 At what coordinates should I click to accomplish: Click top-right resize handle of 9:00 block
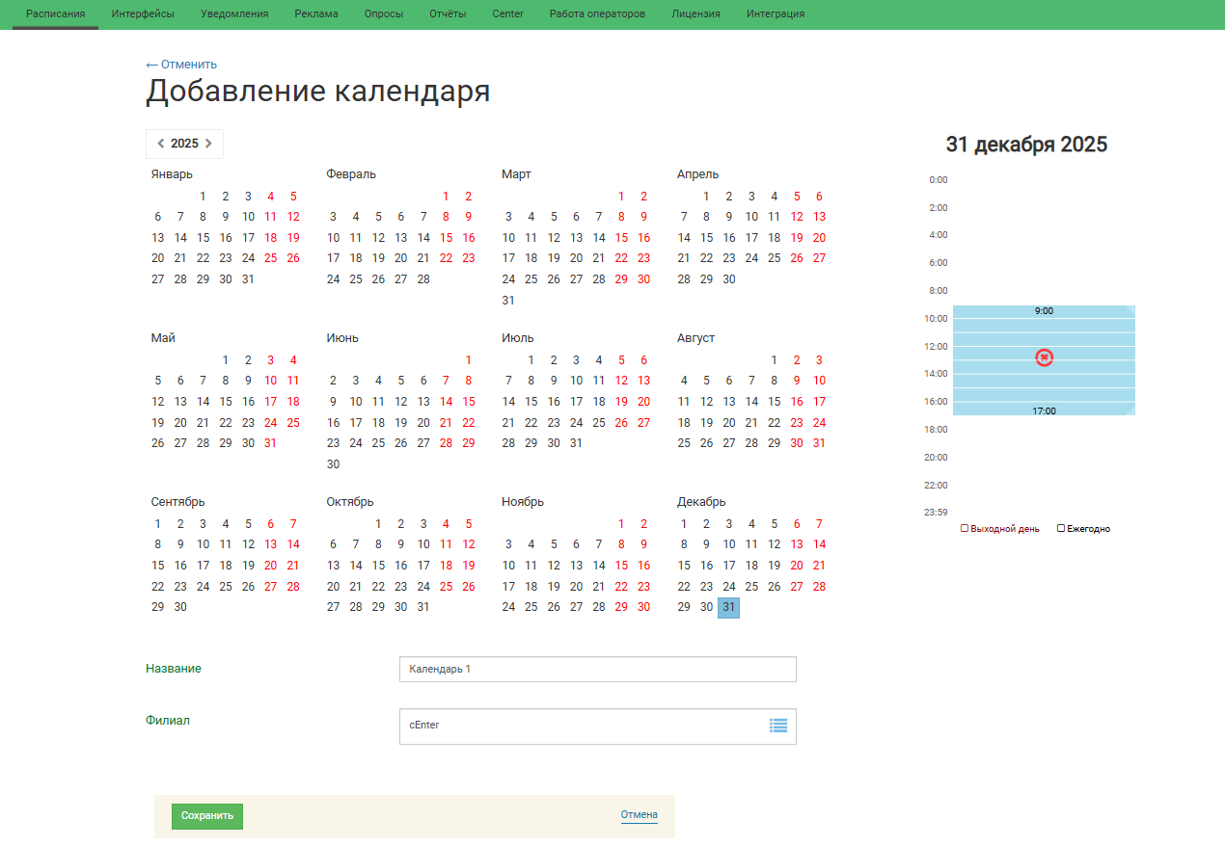[1130, 310]
